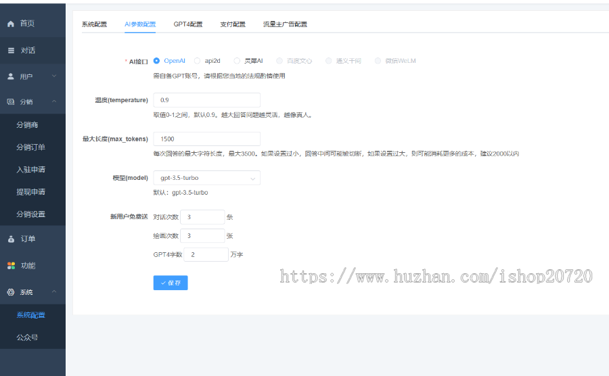
Task: Click the person icon beside 用户
Action: (x=11, y=76)
